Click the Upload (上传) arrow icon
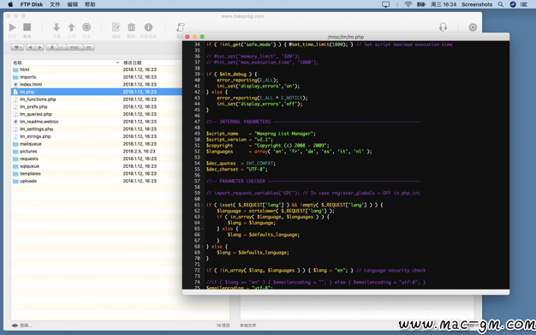Screen dimensions: 536x335 (x=71, y=27)
